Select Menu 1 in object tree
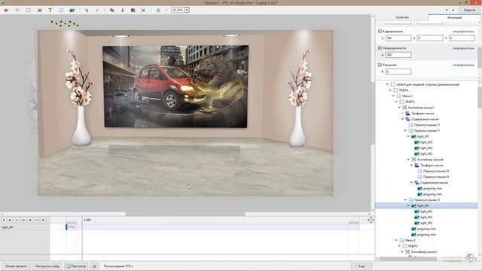The height and width of the screenshot is (271, 482). pos(408,96)
